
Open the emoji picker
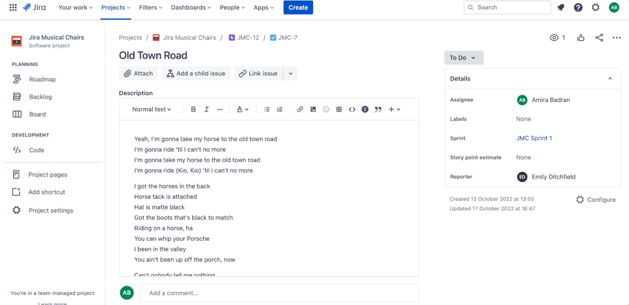coord(326,109)
